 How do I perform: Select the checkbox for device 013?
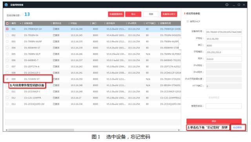click(x=7, y=104)
